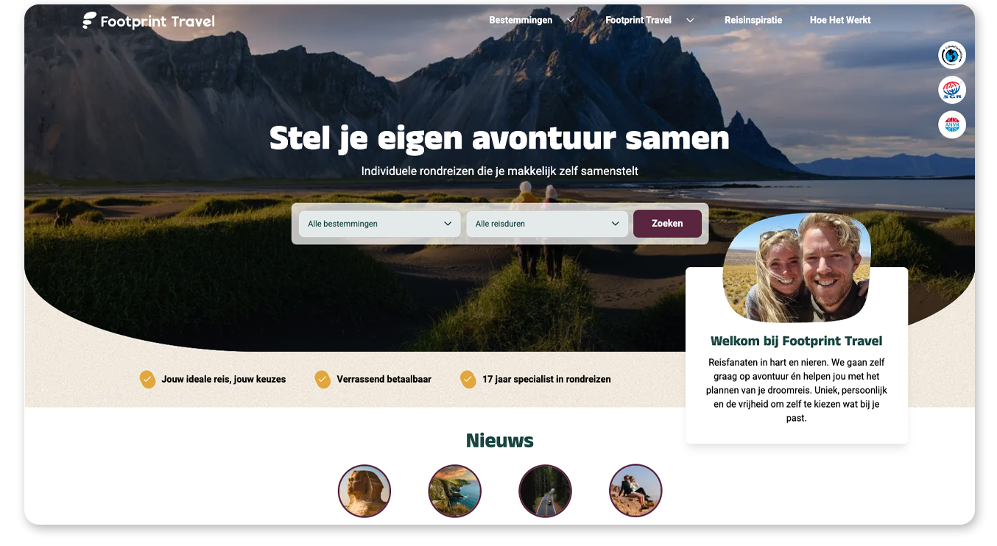Click the Welkom bij Footprint Travel heading

click(797, 341)
